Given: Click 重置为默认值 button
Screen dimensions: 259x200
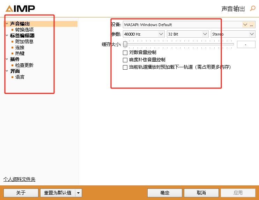Looking at the screenshot, I should click(58, 193).
